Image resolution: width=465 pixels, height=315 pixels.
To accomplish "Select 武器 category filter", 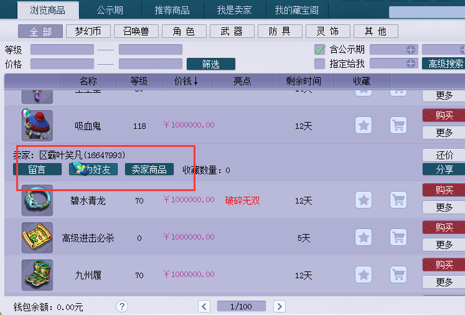I will pyautogui.click(x=232, y=31).
